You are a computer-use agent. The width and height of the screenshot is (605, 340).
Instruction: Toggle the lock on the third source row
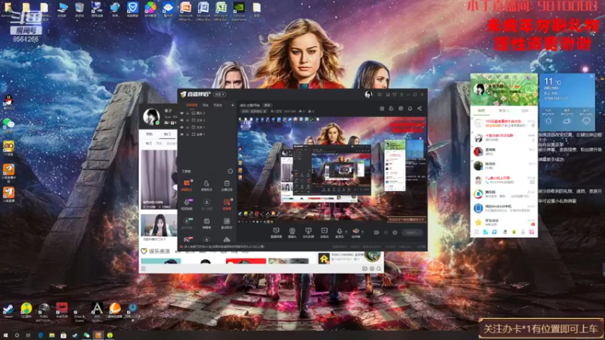pyautogui.click(x=188, y=127)
